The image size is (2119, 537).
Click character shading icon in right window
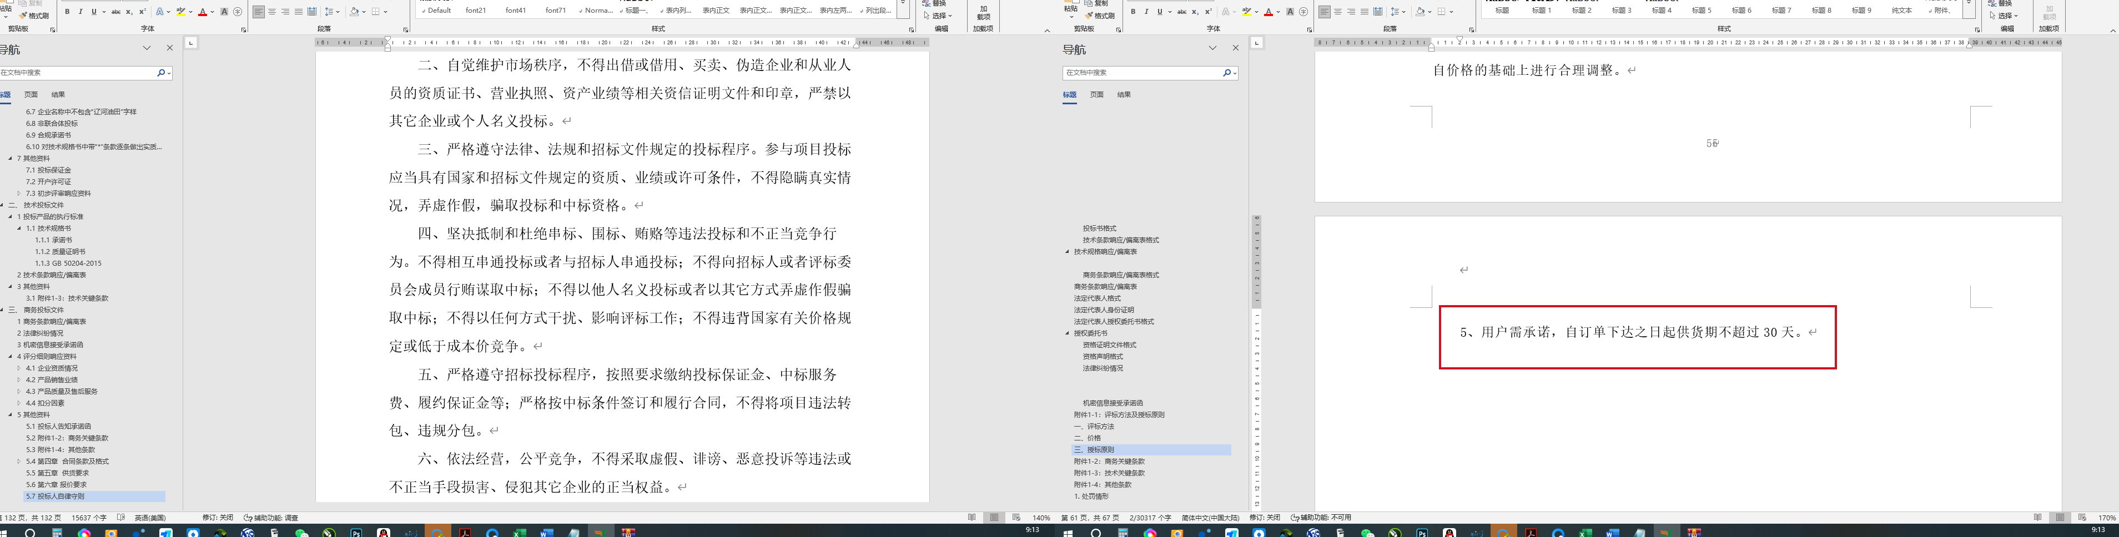[1290, 12]
